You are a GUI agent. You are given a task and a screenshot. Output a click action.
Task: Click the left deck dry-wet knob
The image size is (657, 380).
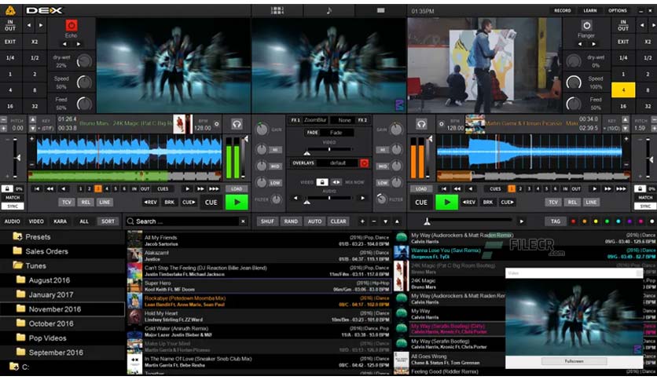point(84,61)
